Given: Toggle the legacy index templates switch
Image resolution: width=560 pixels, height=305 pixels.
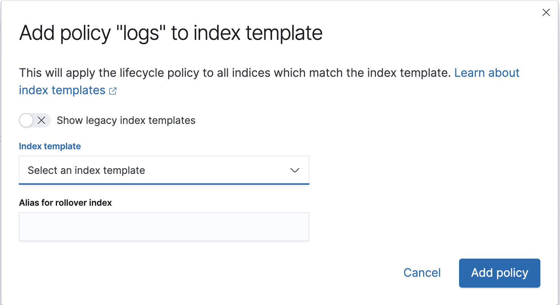Looking at the screenshot, I should pos(35,120).
